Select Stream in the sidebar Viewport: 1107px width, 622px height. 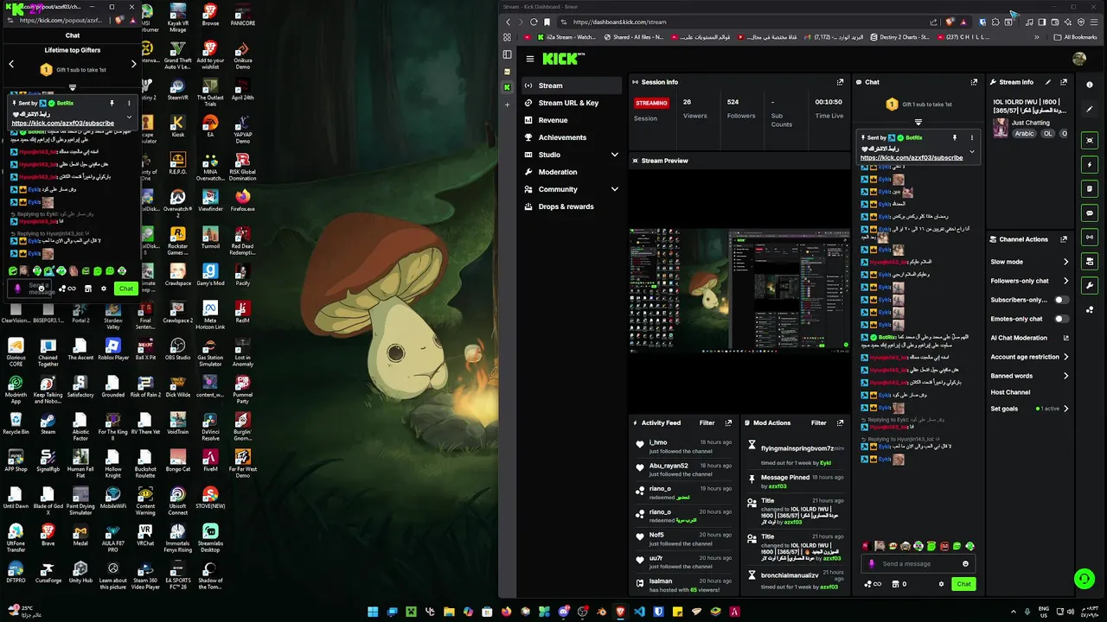click(572, 86)
